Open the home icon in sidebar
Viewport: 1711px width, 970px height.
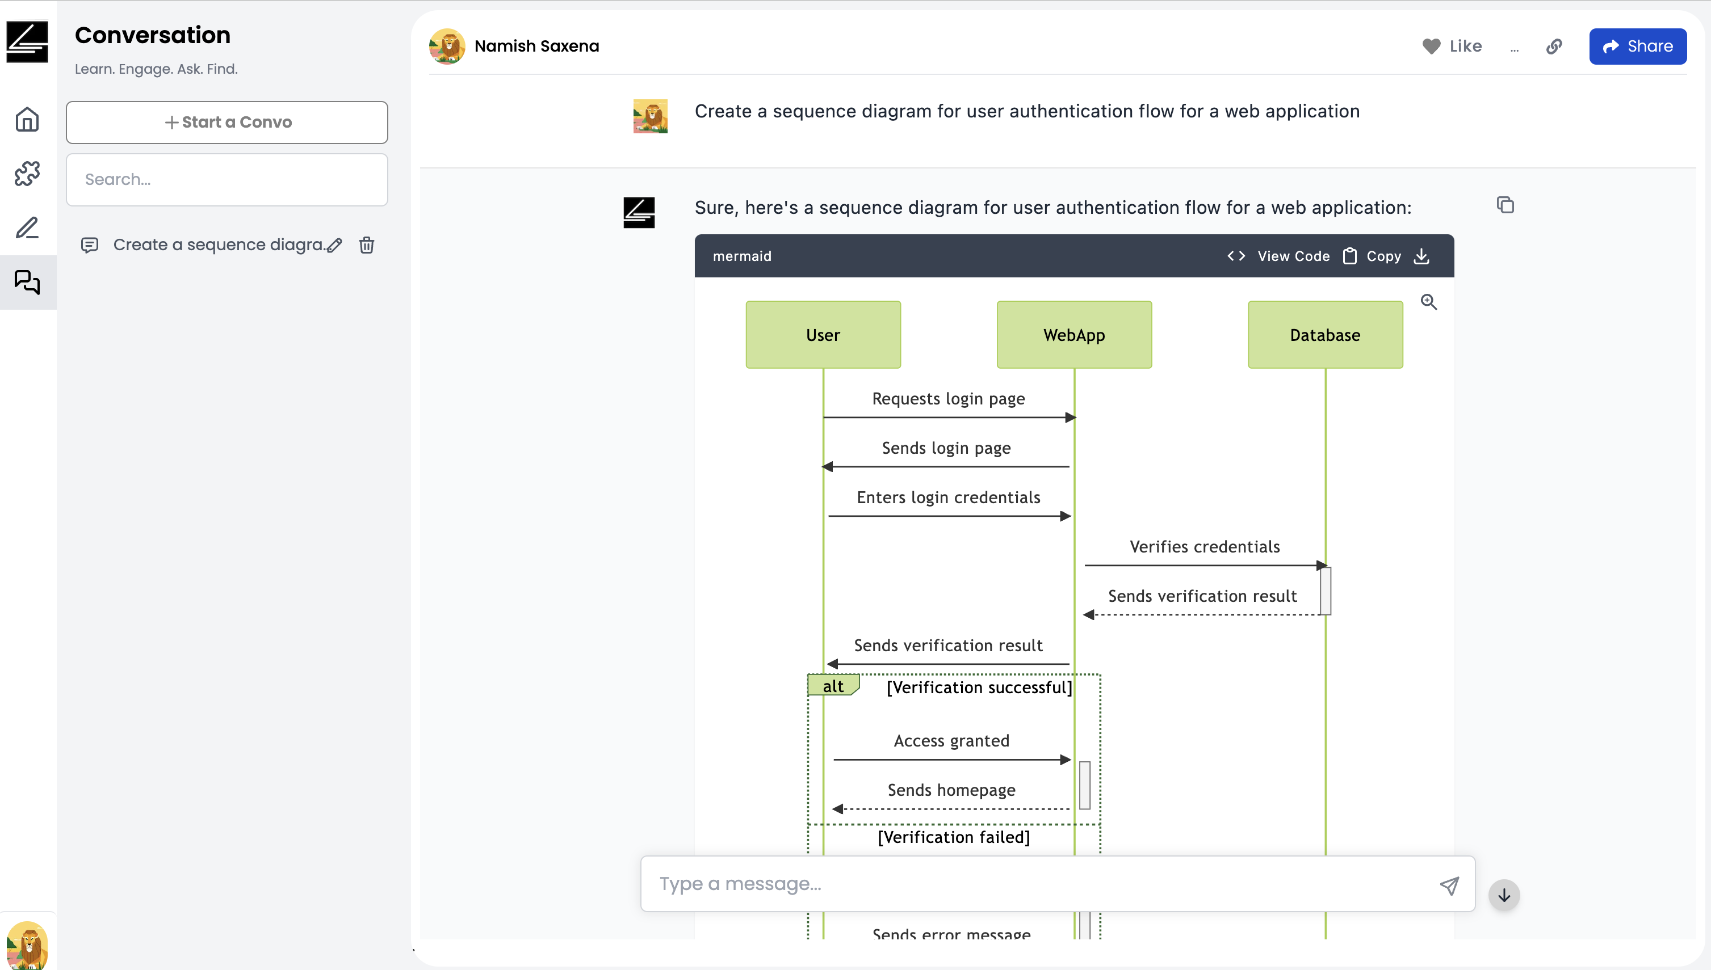(27, 119)
